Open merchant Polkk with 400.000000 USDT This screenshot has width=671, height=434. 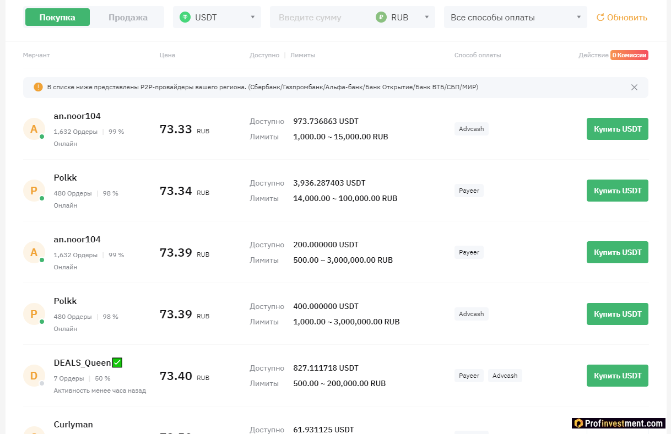coord(65,301)
